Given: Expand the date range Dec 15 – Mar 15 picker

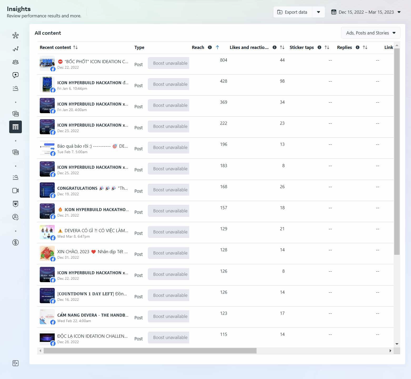Looking at the screenshot, I should pyautogui.click(x=366, y=12).
